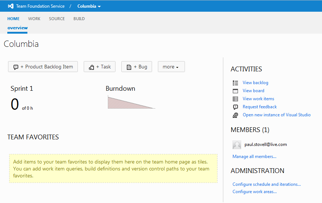Open new instance of Visual Studio link

(x=277, y=114)
